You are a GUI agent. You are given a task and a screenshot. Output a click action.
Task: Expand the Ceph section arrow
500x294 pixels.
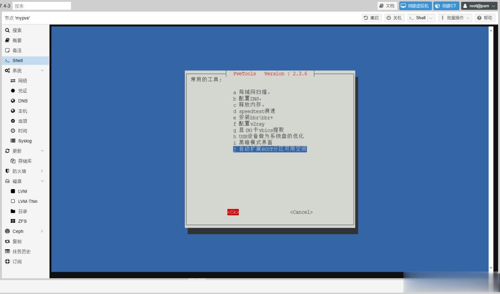tap(43, 231)
